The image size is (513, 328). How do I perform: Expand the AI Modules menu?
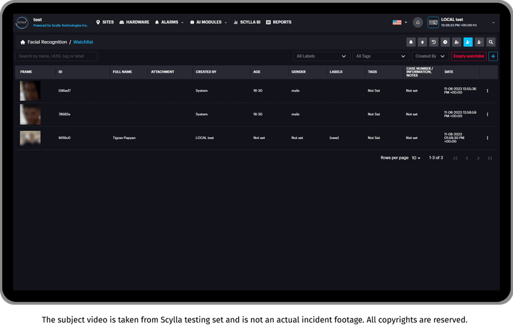click(208, 22)
